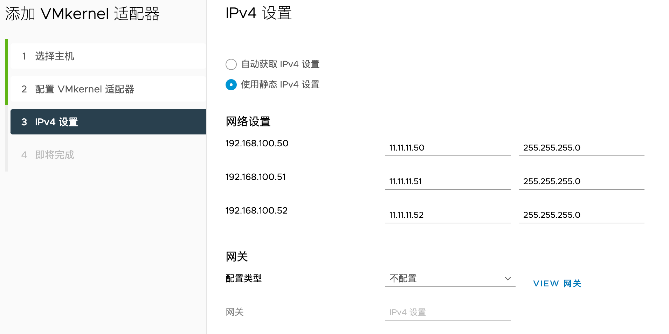Select static IPv4 settings radio button
Screen dimensions: 669x334
(x=231, y=85)
